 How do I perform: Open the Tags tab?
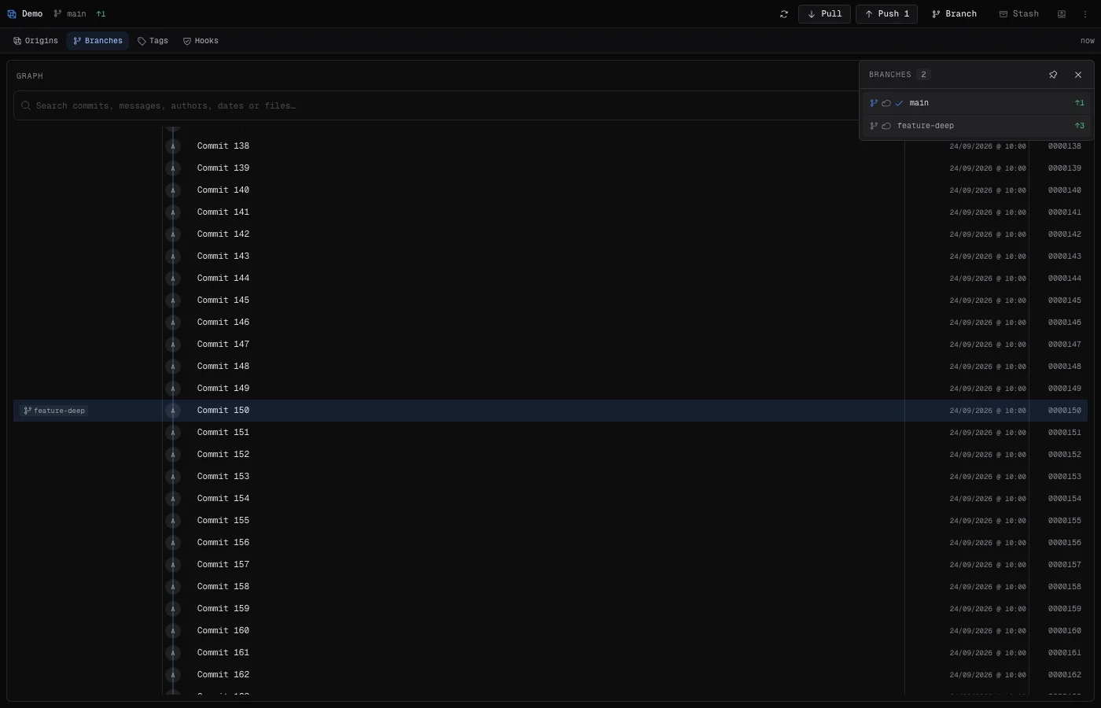click(153, 41)
